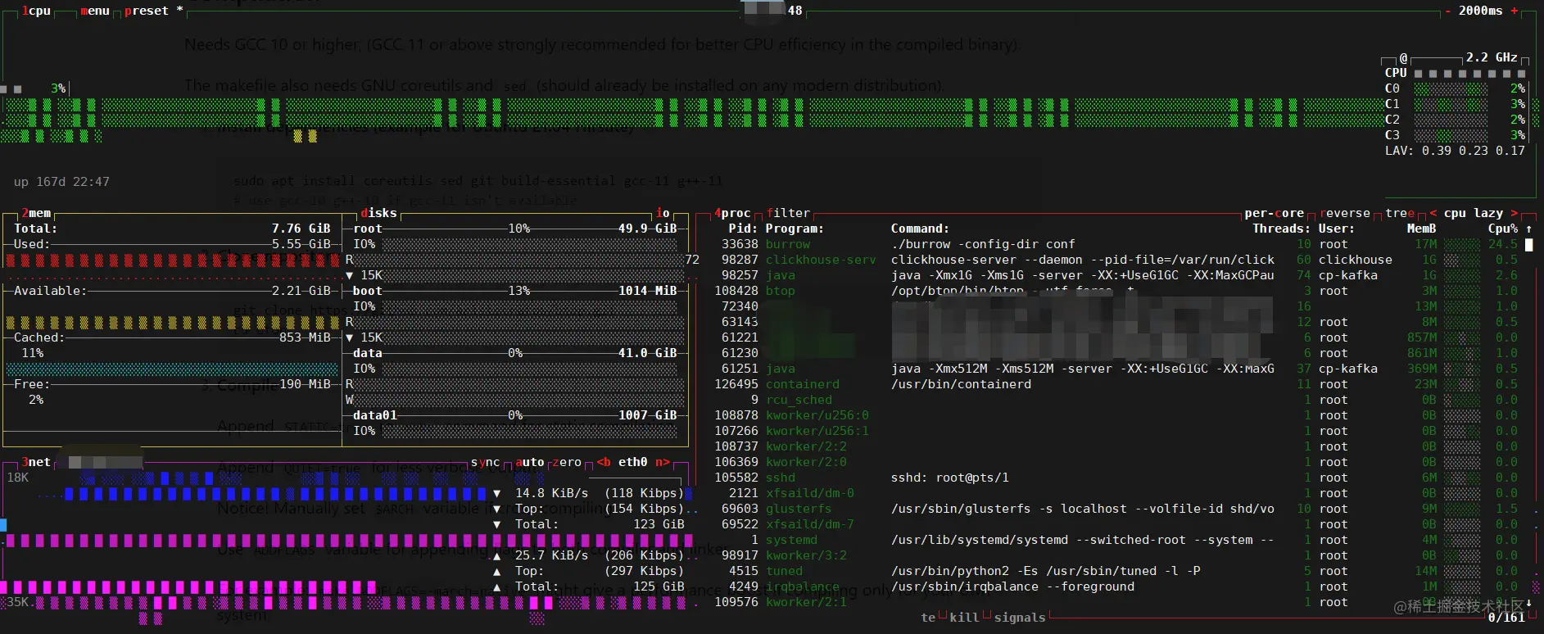Select xfsaild/dm-0 process row
The image size is (1544, 634).
1116,493
